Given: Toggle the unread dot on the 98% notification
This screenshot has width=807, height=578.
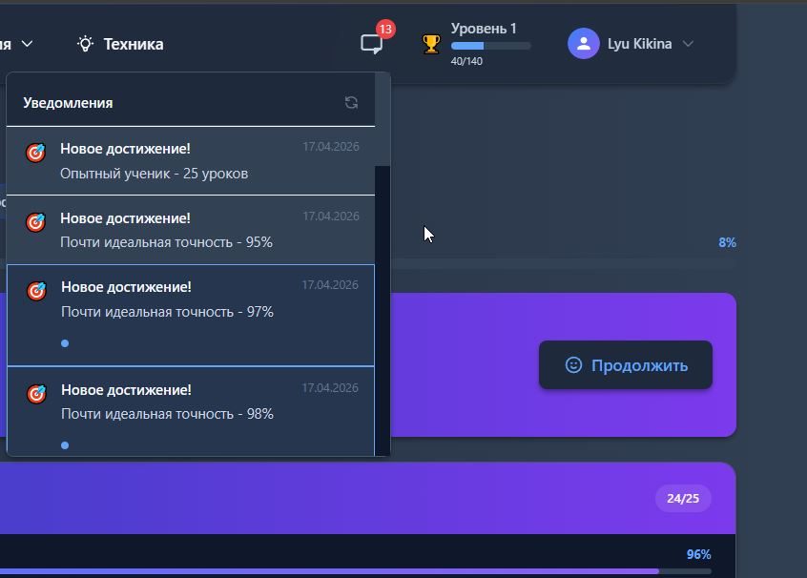Looking at the screenshot, I should point(65,445).
